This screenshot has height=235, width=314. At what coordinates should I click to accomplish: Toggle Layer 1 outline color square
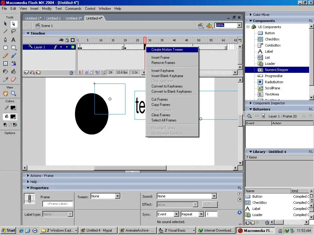pyautogui.click(x=73, y=47)
